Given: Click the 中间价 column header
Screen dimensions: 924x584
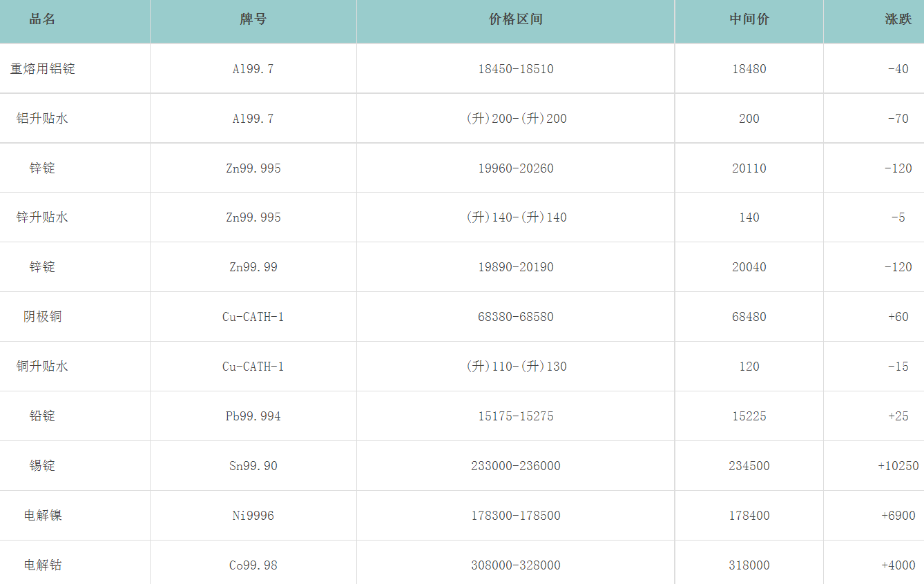Looking at the screenshot, I should click(749, 19).
